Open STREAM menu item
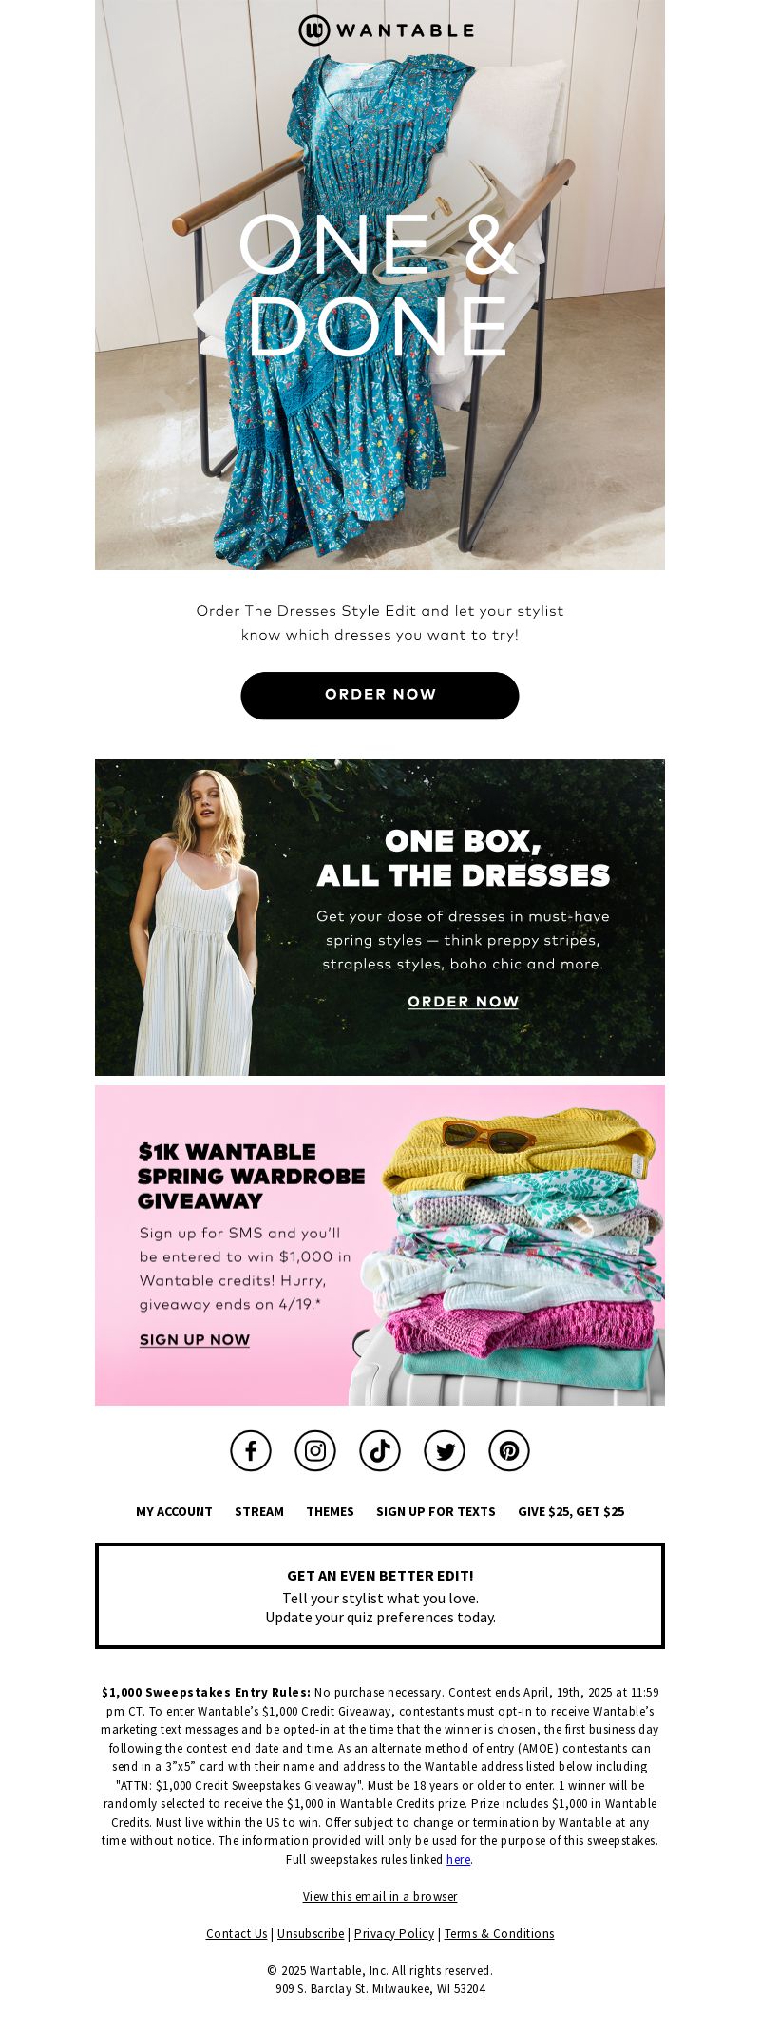Viewport: 760px width, 2032px height. point(259,1511)
